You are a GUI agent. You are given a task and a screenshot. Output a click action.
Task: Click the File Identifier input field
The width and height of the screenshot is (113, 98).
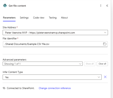pos(55,44)
